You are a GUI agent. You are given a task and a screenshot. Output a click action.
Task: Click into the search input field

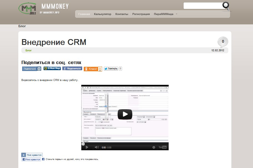(203, 6)
